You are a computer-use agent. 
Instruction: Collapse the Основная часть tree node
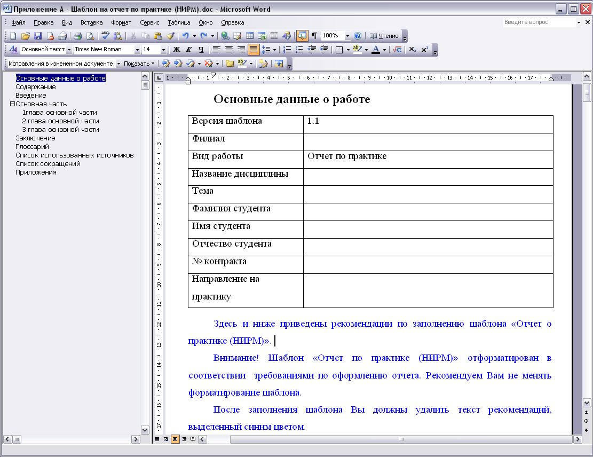pyautogui.click(x=12, y=104)
